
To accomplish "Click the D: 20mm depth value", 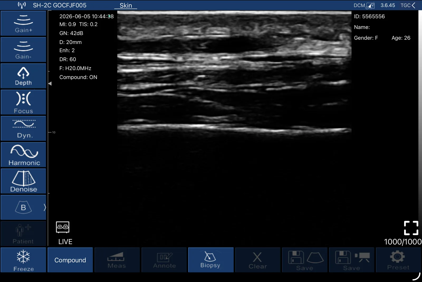I will pos(70,42).
